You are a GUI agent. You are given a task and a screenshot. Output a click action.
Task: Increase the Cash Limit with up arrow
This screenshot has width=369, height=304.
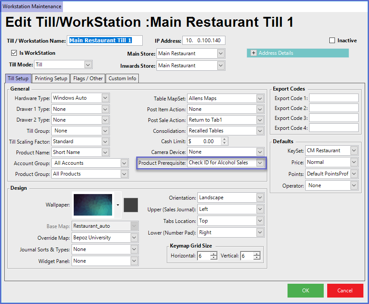tap(224, 139)
